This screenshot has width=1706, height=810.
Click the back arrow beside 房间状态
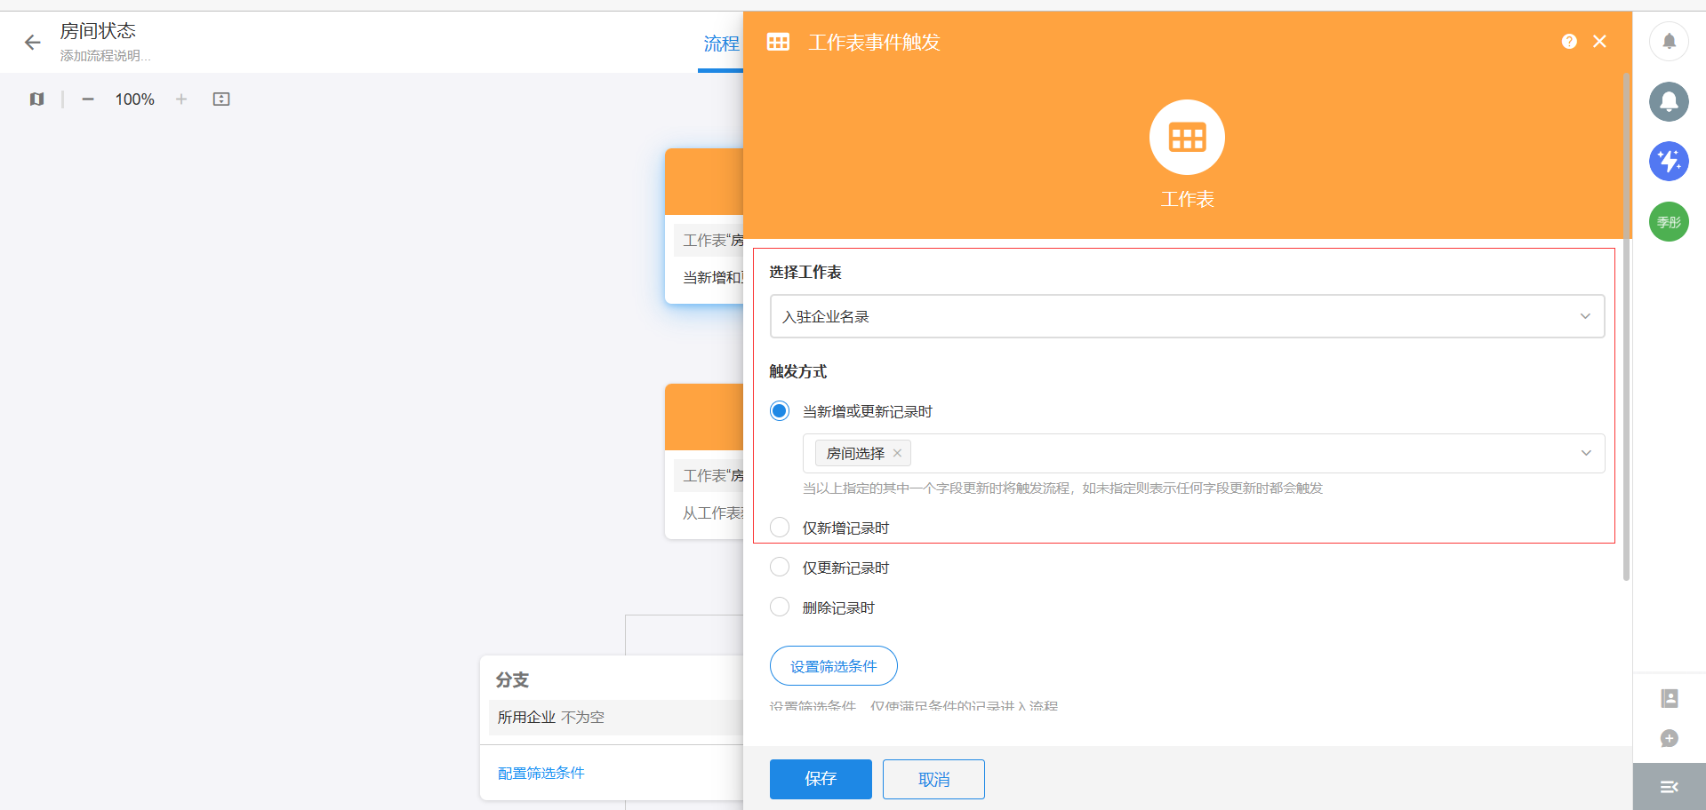click(x=33, y=43)
